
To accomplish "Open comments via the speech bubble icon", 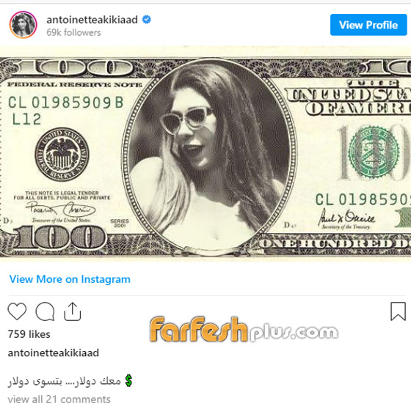I will [45, 311].
